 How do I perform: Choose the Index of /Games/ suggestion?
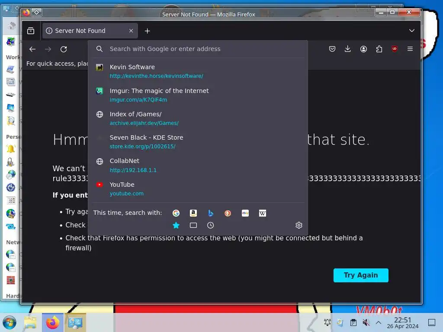pos(198,118)
